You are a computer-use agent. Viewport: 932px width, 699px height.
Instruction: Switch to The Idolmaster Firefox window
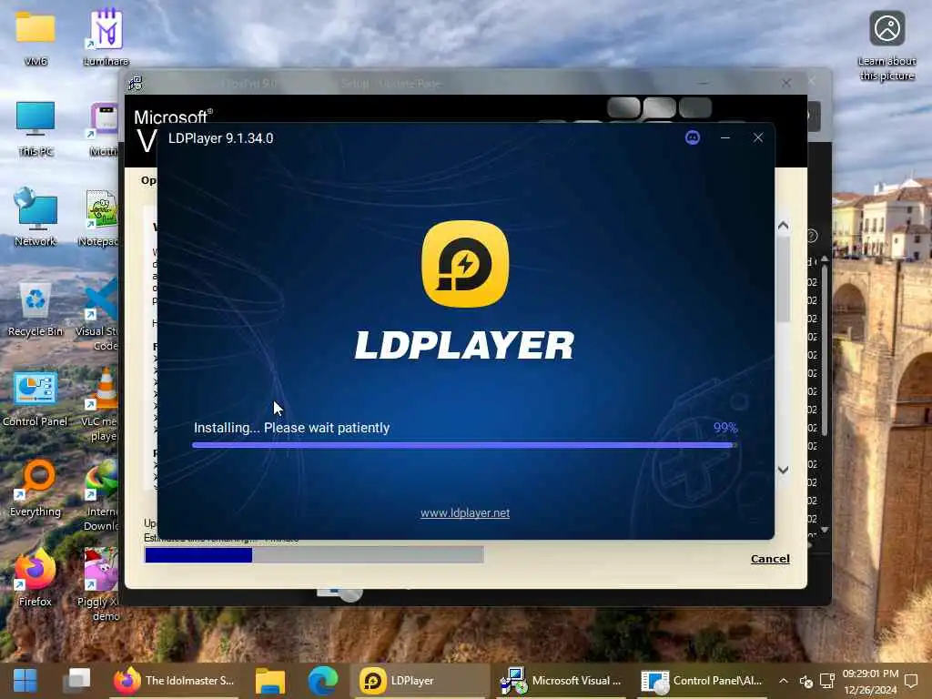[176, 681]
